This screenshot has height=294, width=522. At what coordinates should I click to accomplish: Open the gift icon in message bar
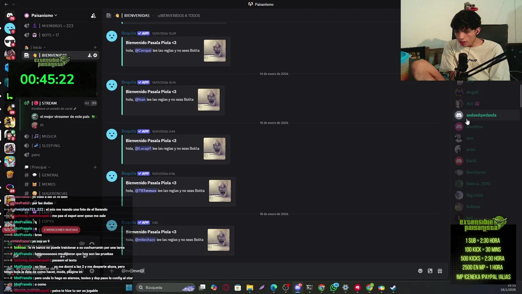pos(440,271)
